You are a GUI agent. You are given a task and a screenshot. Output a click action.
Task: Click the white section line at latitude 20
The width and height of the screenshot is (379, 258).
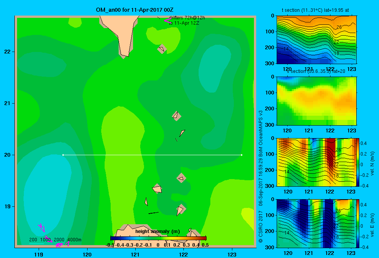click(152, 155)
